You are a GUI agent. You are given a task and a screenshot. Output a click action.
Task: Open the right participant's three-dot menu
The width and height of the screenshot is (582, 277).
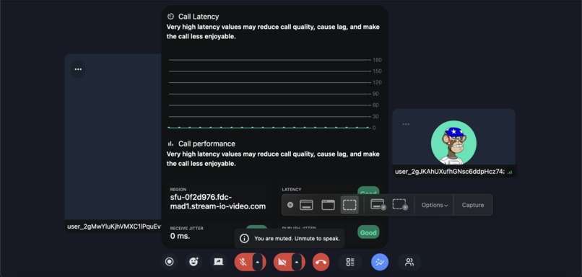[x=406, y=124]
